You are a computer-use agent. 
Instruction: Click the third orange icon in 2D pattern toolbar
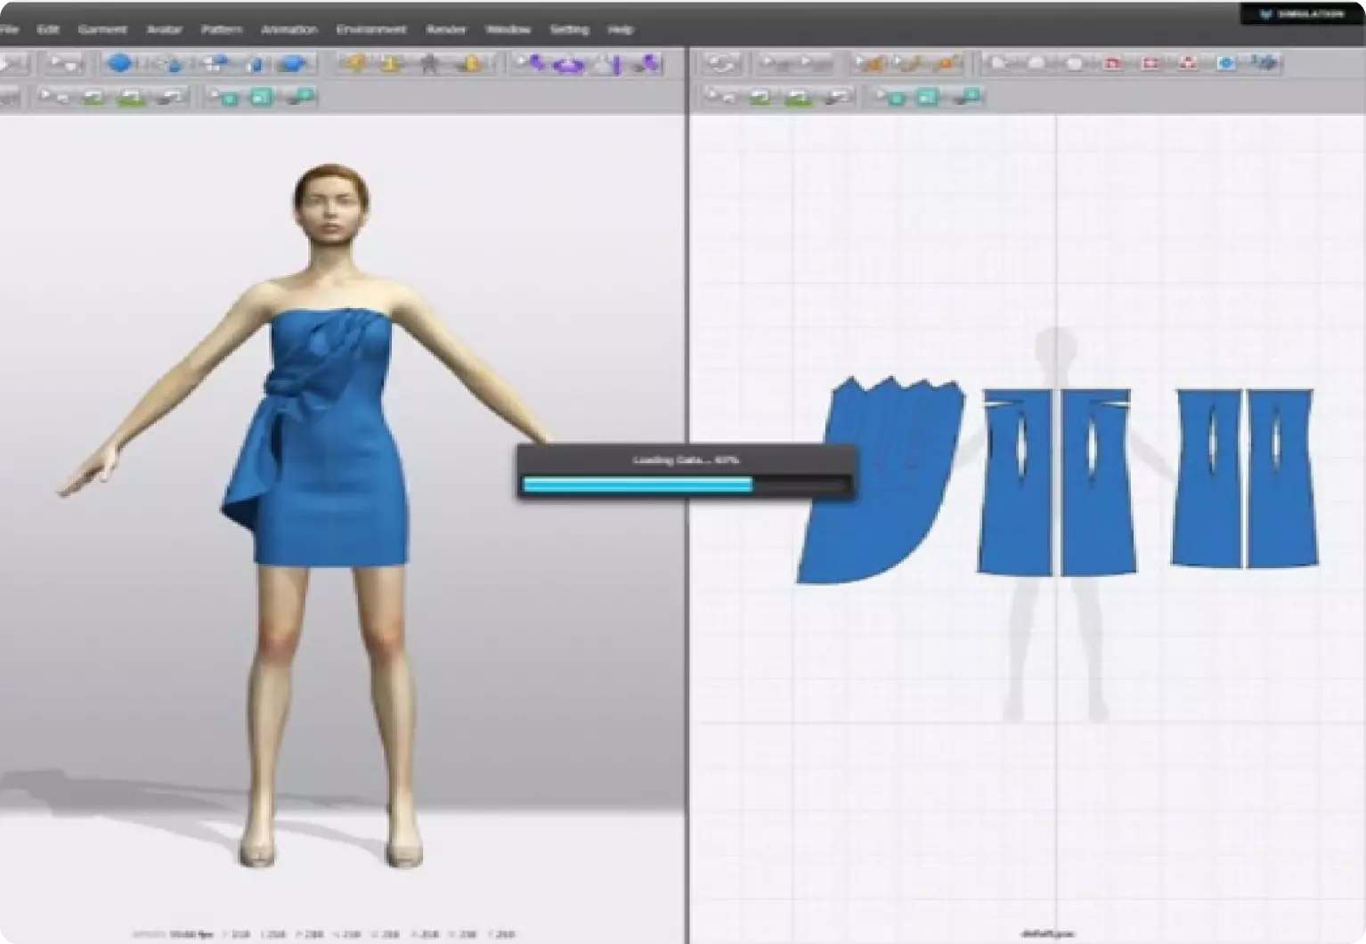click(x=947, y=63)
